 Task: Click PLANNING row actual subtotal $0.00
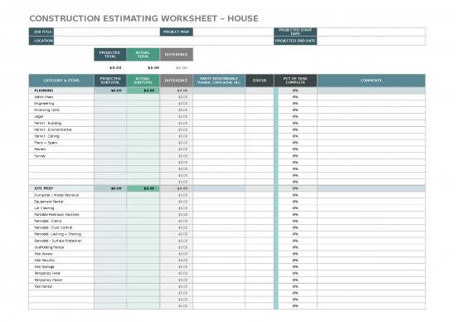click(x=143, y=90)
